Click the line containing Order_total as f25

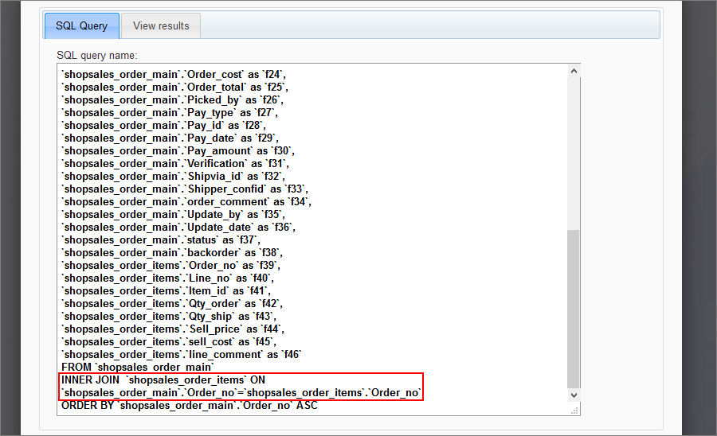tap(174, 88)
